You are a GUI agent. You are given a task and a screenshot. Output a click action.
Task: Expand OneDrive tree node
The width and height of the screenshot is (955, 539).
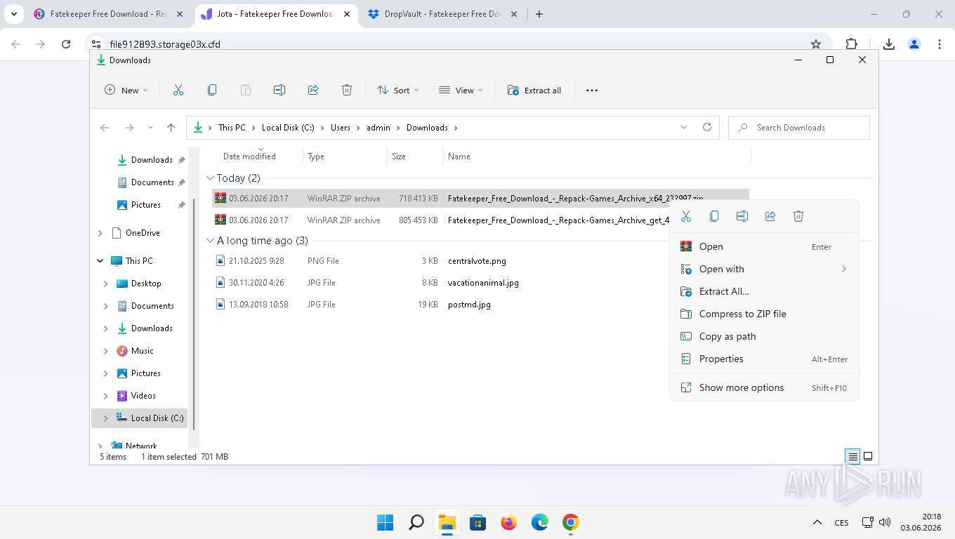click(100, 233)
